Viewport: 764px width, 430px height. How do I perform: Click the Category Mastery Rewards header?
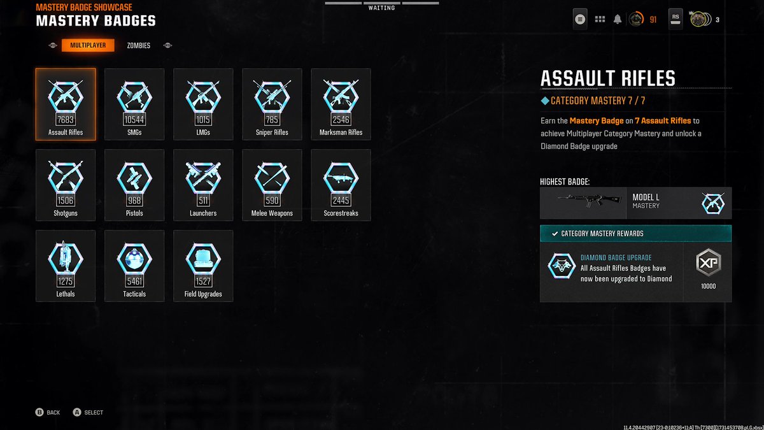click(x=635, y=233)
